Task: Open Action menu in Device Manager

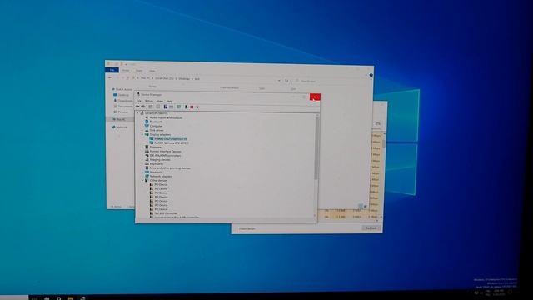Action: pyautogui.click(x=149, y=101)
